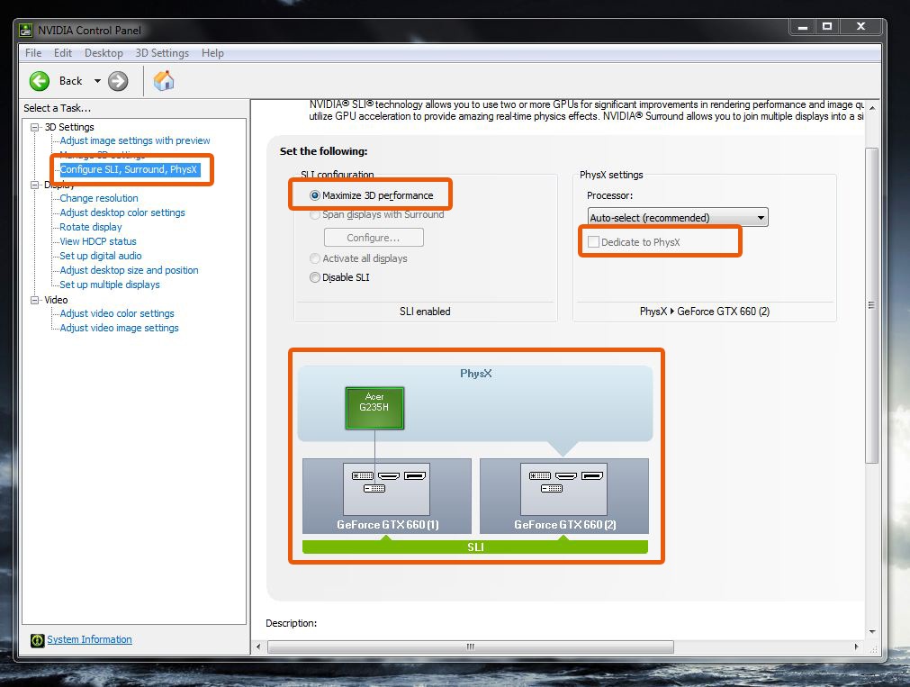910x687 pixels.
Task: Click the Back button label
Action: coord(71,81)
